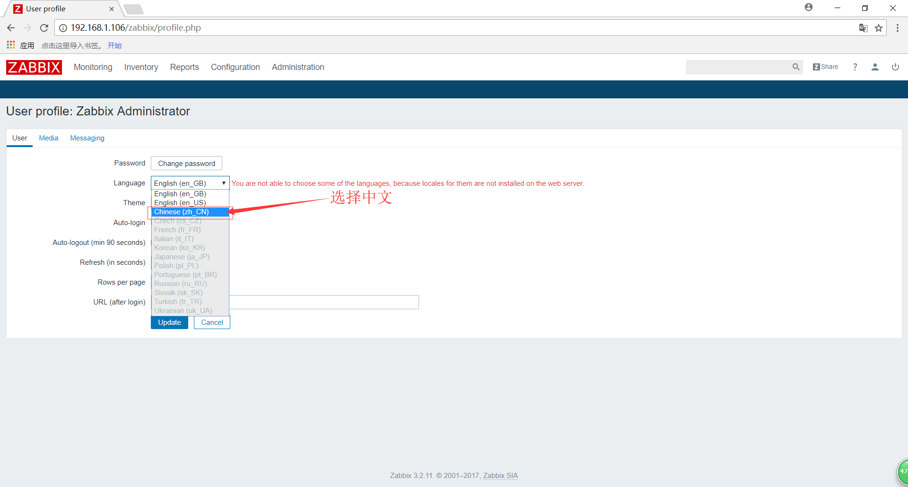The width and height of the screenshot is (908, 487).
Task: Bookmark the page with star icon
Action: (x=879, y=28)
